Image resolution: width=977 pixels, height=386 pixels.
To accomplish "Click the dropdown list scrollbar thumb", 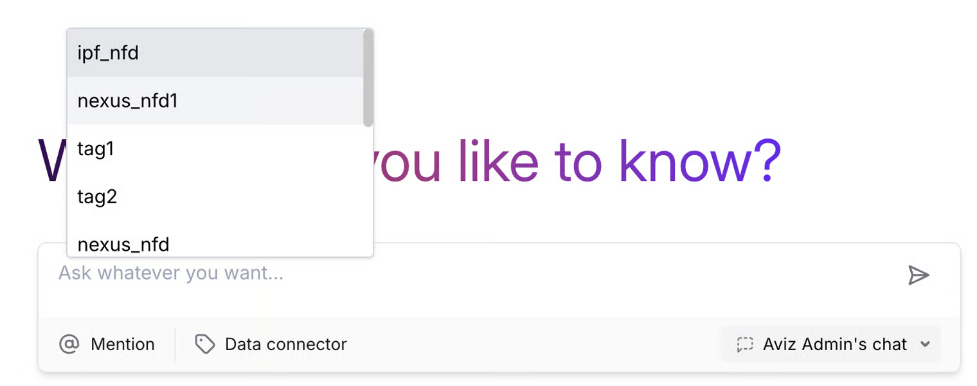I will (x=368, y=77).
